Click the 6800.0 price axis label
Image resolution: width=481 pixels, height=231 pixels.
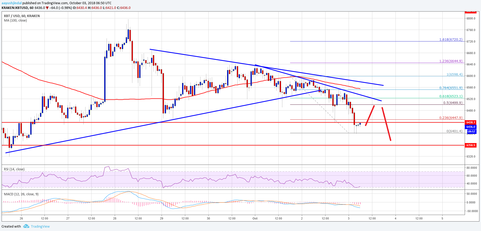coord(471,18)
